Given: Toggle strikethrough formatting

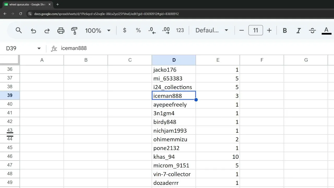Looking at the screenshot, I should (x=312, y=31).
